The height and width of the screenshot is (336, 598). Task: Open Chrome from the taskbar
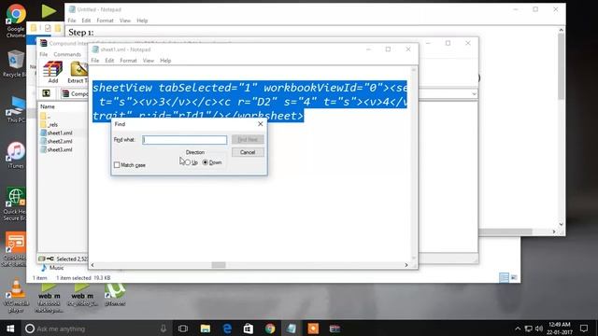[270, 329]
